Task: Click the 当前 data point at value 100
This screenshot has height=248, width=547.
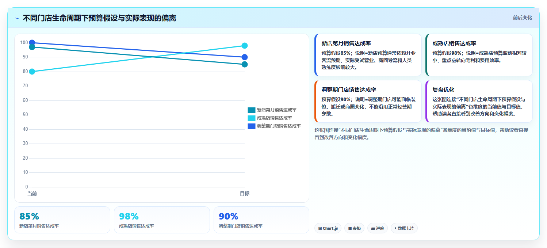Action: (32, 43)
